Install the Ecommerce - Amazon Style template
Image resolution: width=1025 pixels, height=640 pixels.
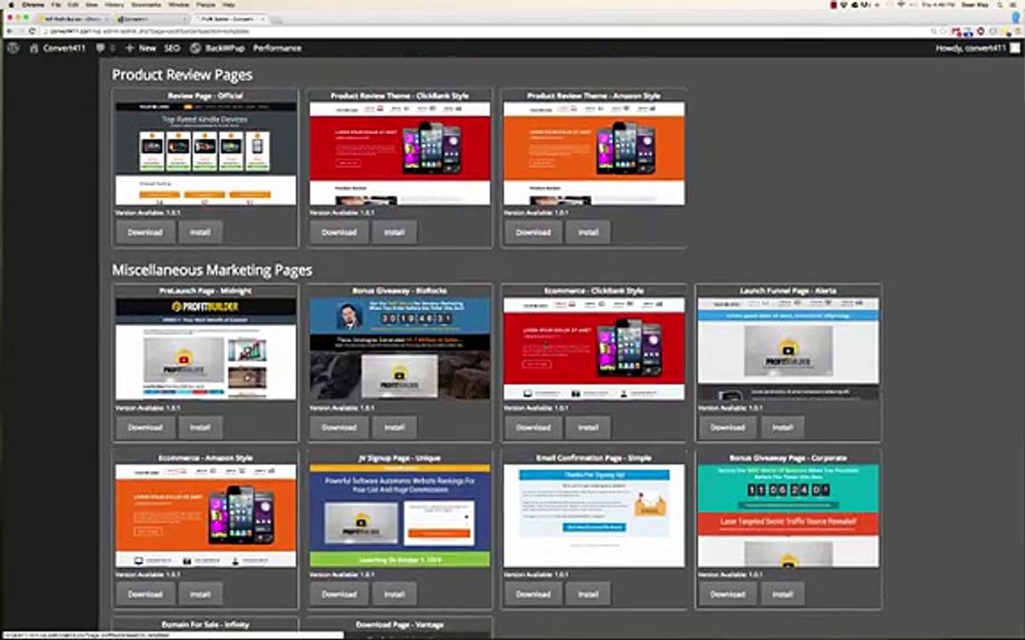(200, 594)
